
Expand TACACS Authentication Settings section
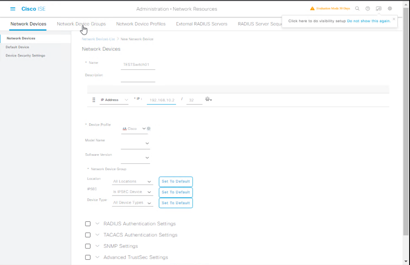[97, 235]
